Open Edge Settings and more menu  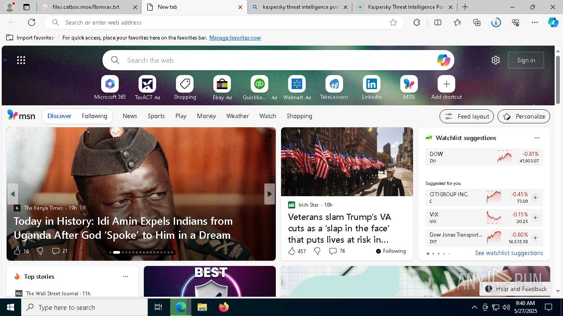click(x=535, y=22)
